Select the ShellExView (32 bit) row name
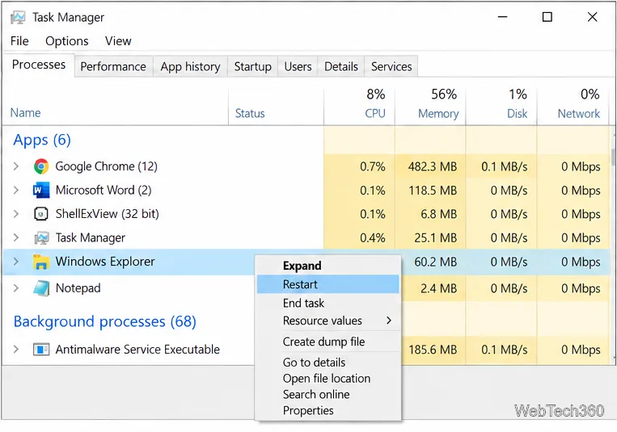 107,214
